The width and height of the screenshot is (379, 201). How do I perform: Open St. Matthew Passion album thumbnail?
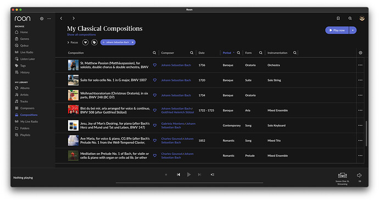click(73, 65)
